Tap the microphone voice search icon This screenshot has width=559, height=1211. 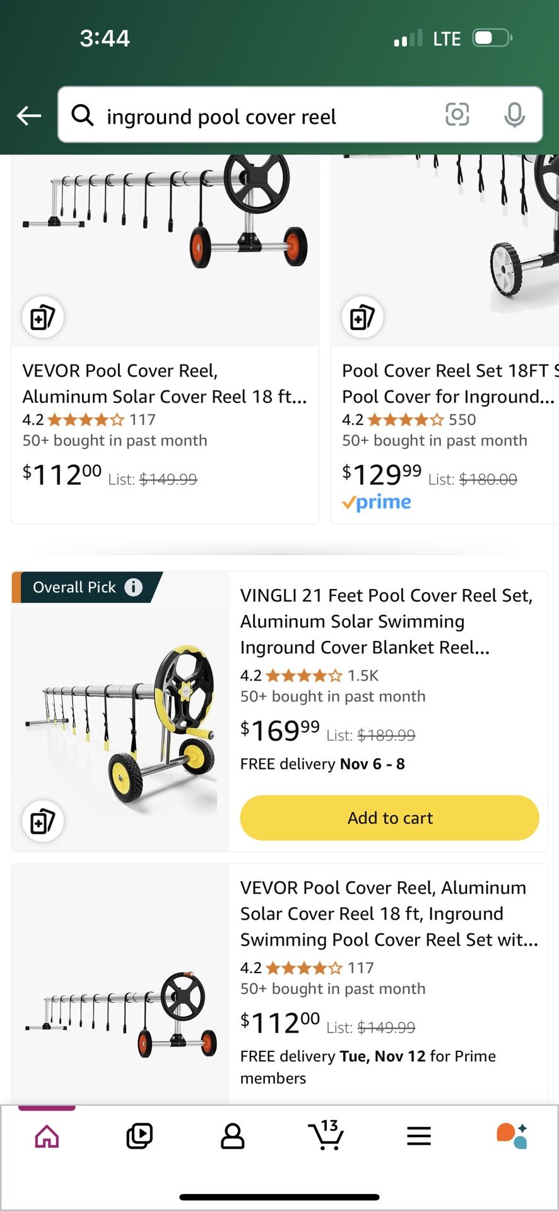(x=514, y=115)
